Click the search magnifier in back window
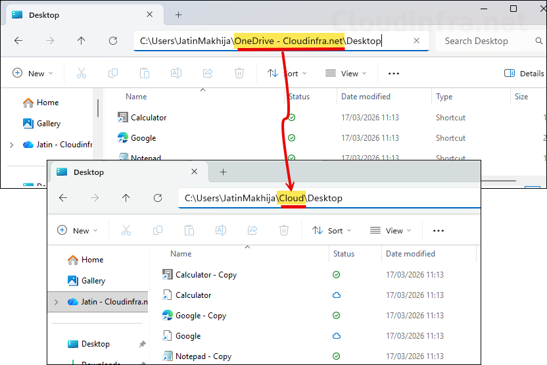547x365 pixels. (x=539, y=41)
